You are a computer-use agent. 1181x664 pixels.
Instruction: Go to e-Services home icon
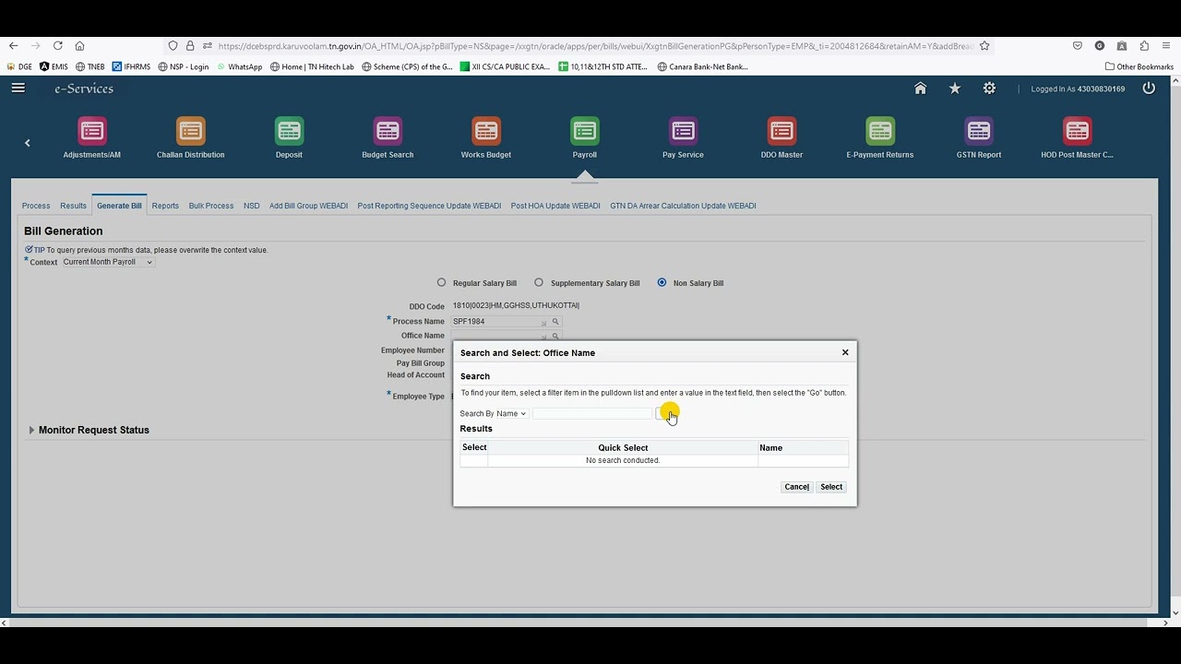point(920,89)
